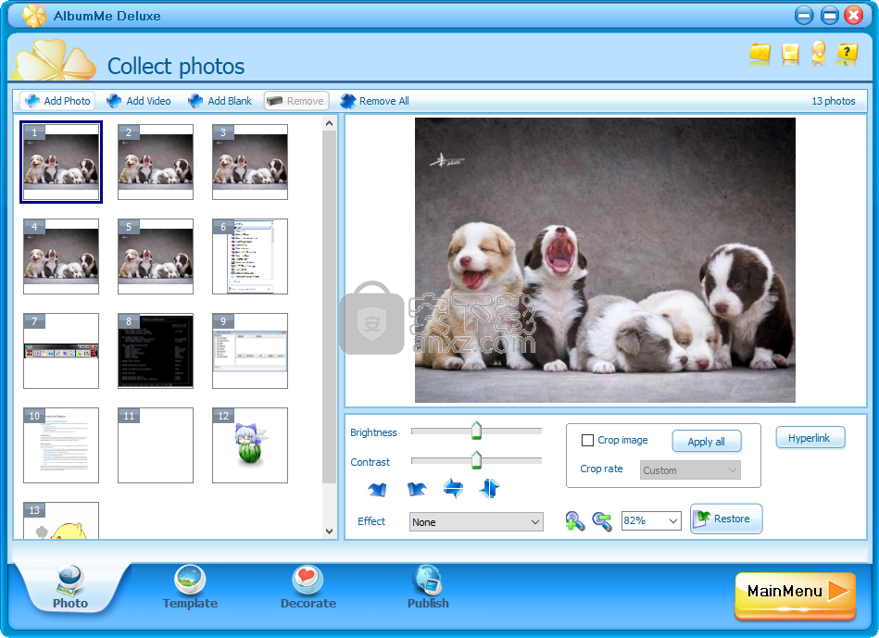The width and height of the screenshot is (879, 638).
Task: Click the Contrast slider handle
Action: click(x=476, y=459)
